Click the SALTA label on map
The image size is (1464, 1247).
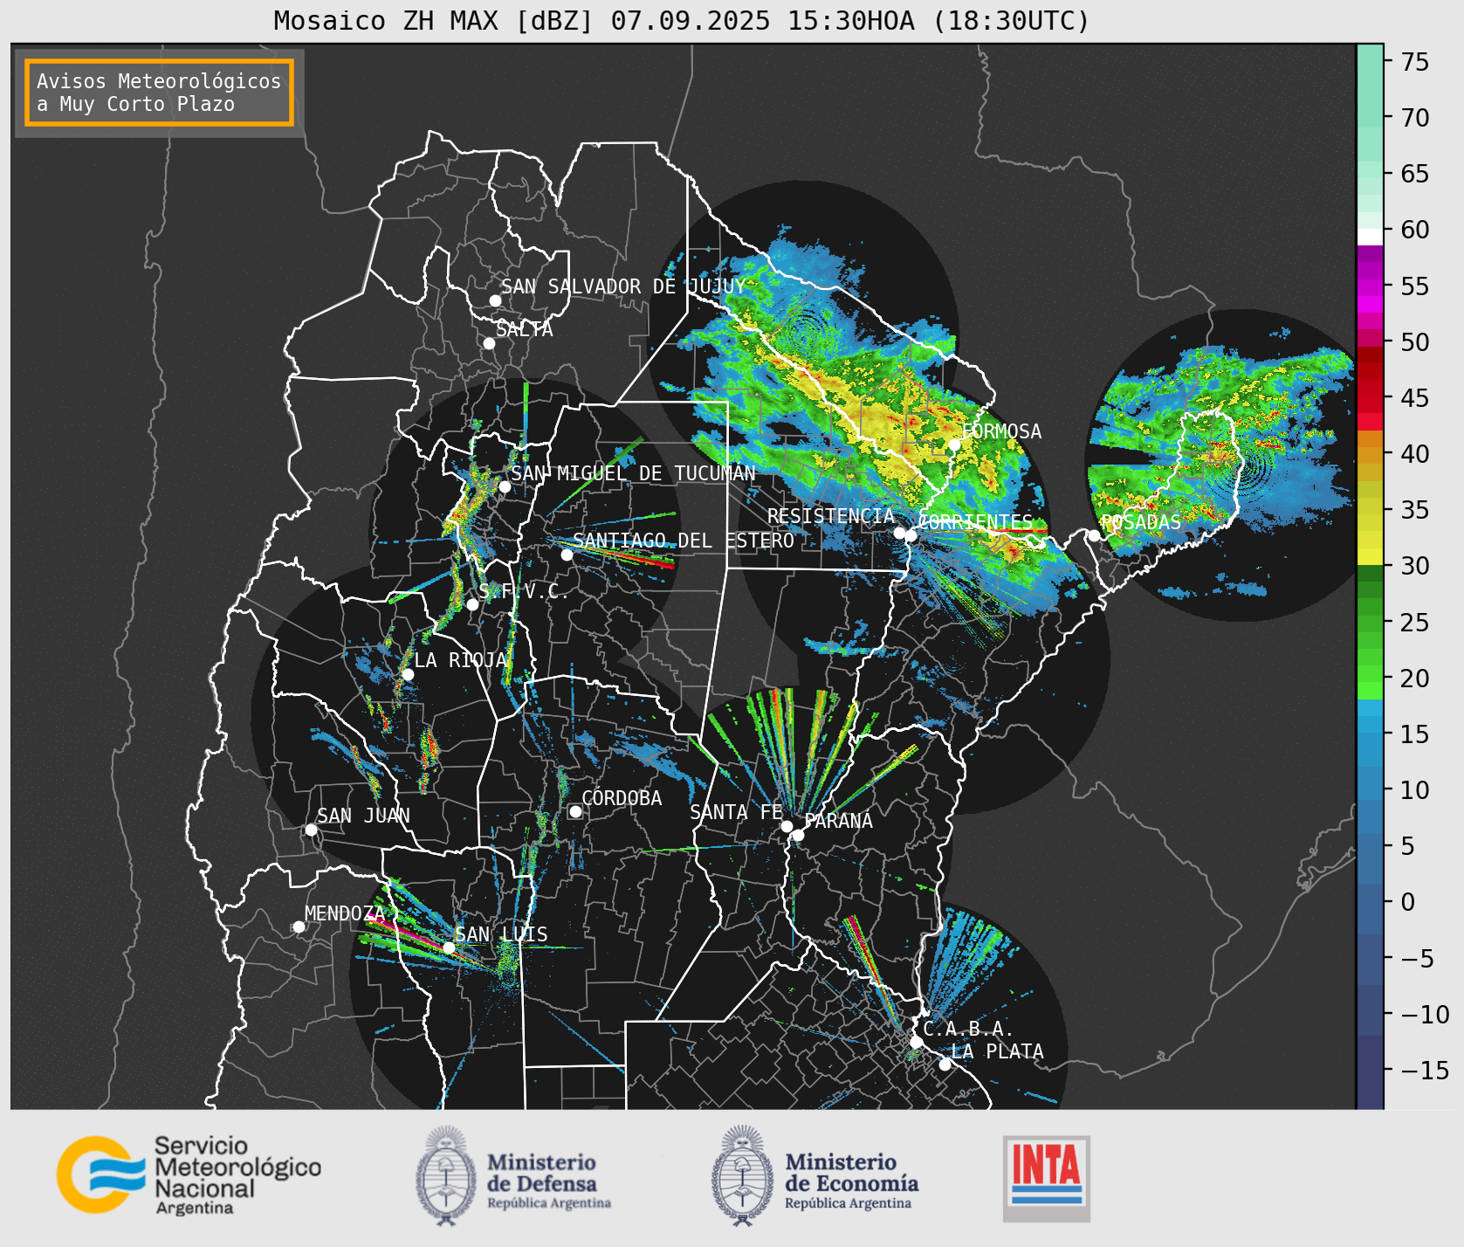(x=524, y=329)
